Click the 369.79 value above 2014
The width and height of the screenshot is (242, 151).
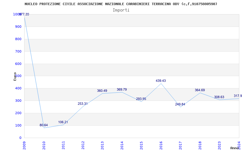[122, 90]
